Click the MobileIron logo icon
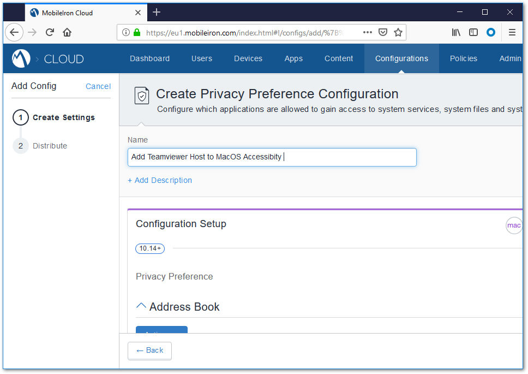Image resolution: width=528 pixels, height=374 pixels. click(21, 58)
